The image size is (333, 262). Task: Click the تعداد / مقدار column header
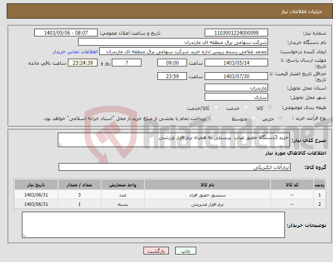(x=79, y=185)
